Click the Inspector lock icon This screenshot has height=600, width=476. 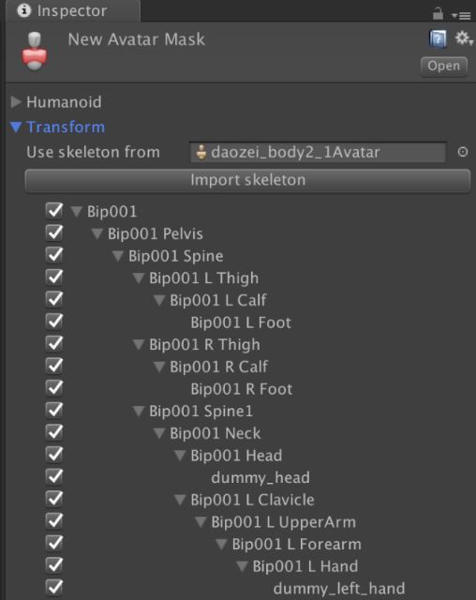(x=438, y=14)
